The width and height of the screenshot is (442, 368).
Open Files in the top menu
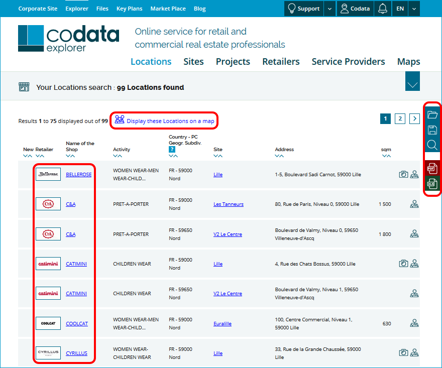pos(102,9)
